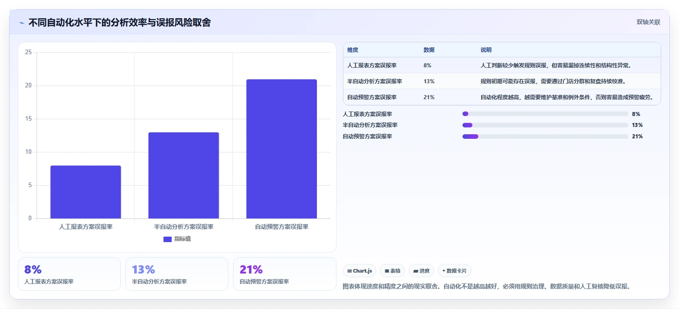Click description starting 人工判断较少触发规则误报
Viewport: 679px width, 309px height.
555,66
